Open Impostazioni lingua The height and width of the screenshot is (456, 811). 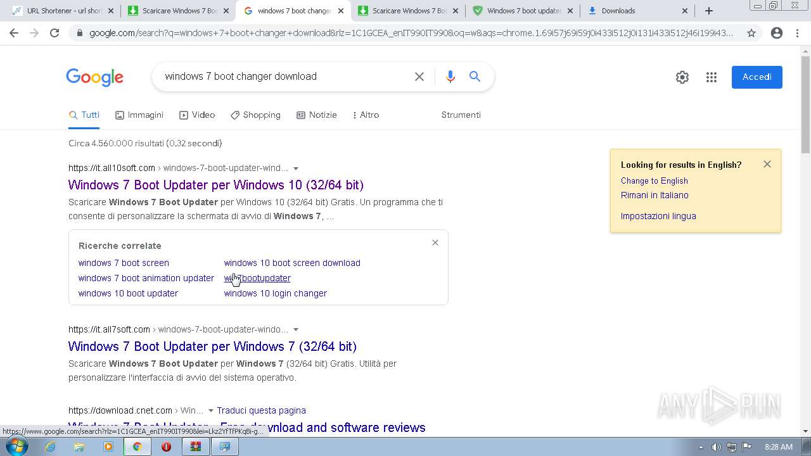[658, 217]
